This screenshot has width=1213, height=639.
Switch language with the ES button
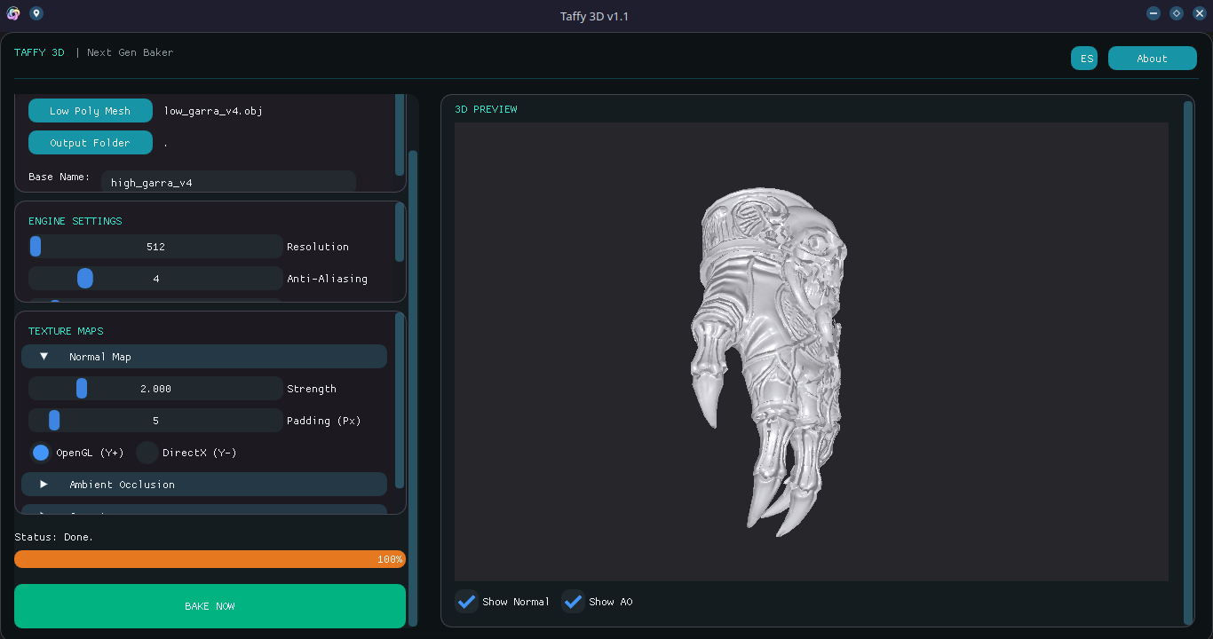click(x=1084, y=59)
